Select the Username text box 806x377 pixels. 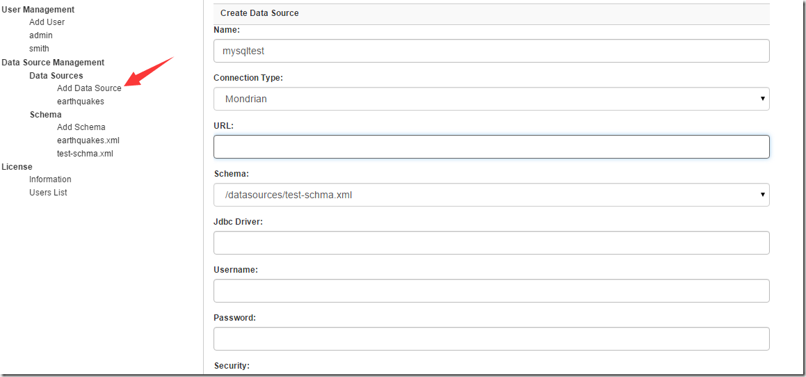[491, 291]
